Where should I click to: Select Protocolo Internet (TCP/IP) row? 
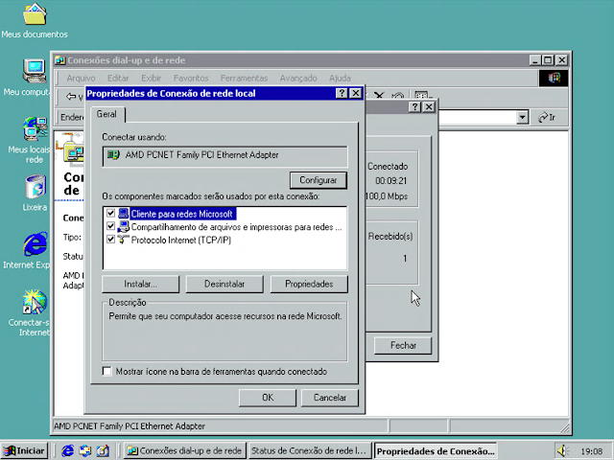pos(224,240)
